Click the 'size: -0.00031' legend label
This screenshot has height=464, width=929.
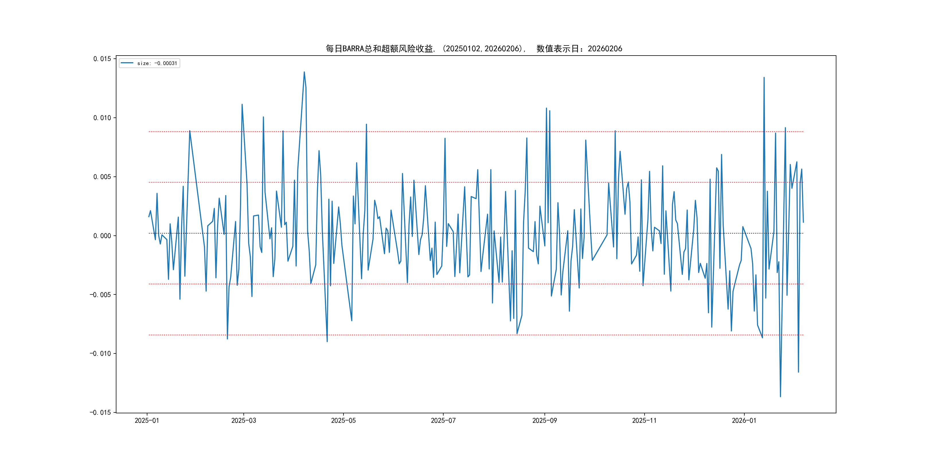coord(157,63)
